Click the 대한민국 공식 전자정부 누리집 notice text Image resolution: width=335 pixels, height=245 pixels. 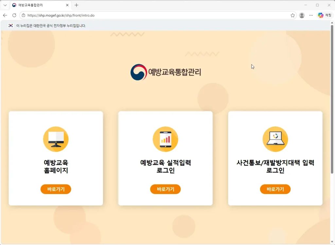tap(51, 26)
